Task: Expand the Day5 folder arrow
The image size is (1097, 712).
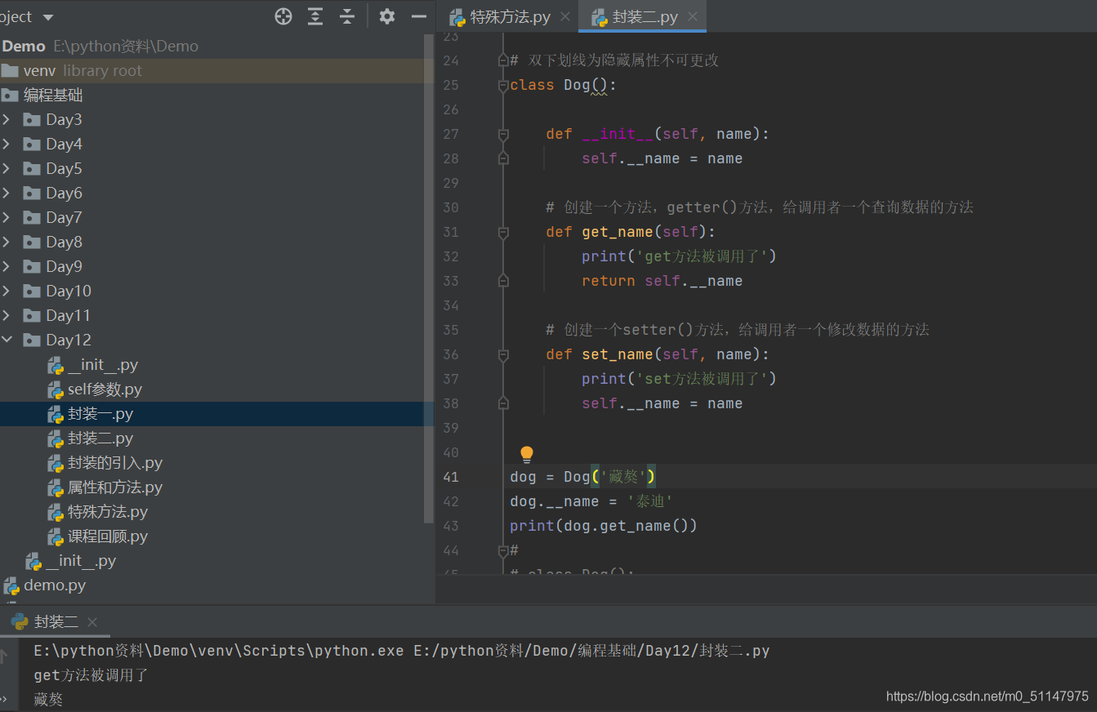Action: pyautogui.click(x=7, y=169)
